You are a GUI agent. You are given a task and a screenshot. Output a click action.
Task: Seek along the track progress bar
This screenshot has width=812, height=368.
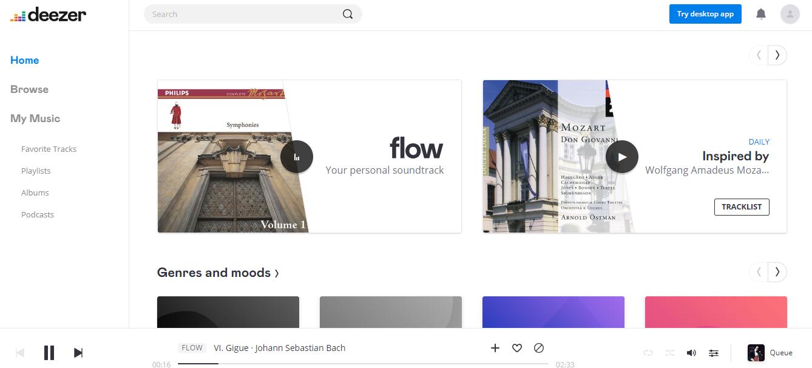click(x=363, y=364)
